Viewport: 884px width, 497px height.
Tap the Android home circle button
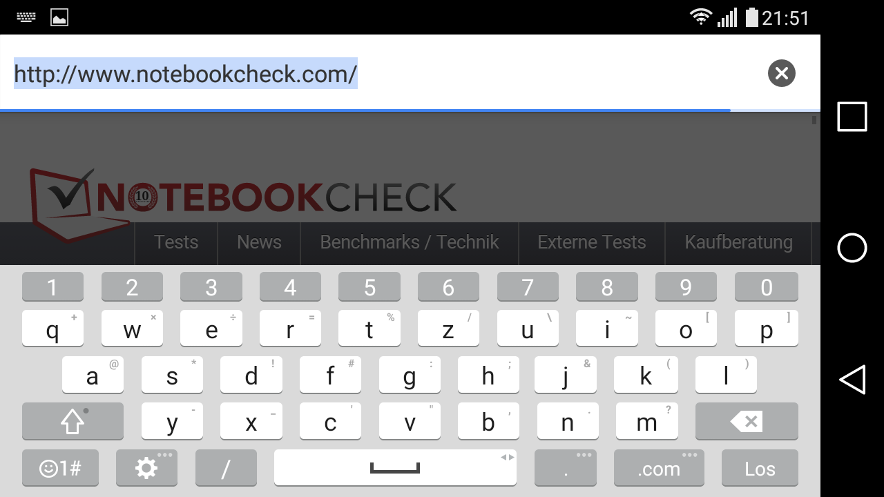point(852,248)
